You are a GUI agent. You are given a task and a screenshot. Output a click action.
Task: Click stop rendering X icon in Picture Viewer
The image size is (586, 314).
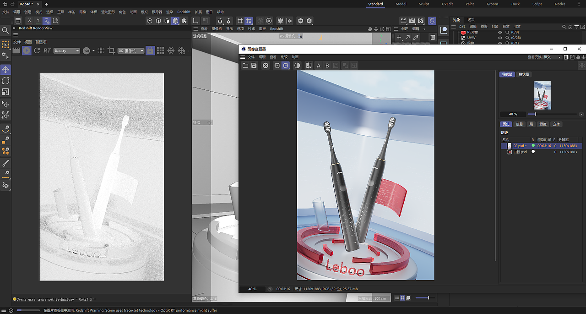tap(266, 66)
